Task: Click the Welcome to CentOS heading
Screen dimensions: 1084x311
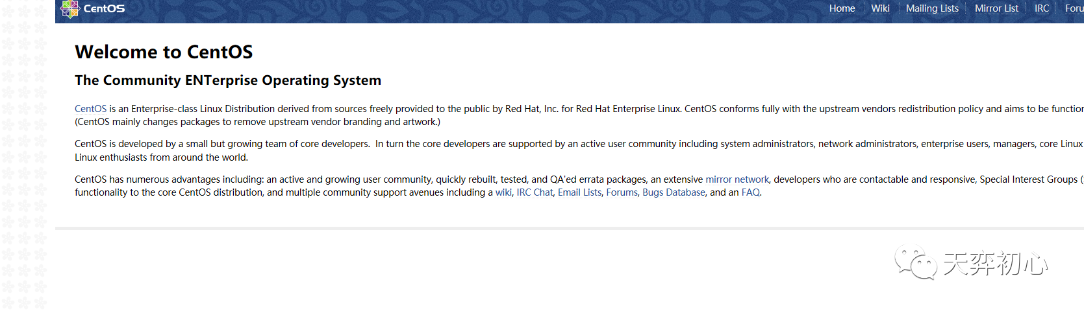Action: 164,52
